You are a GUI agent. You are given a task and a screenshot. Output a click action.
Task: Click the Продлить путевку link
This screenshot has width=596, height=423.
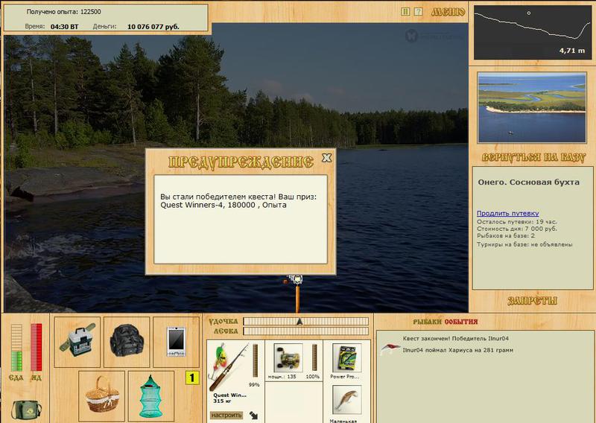click(507, 213)
